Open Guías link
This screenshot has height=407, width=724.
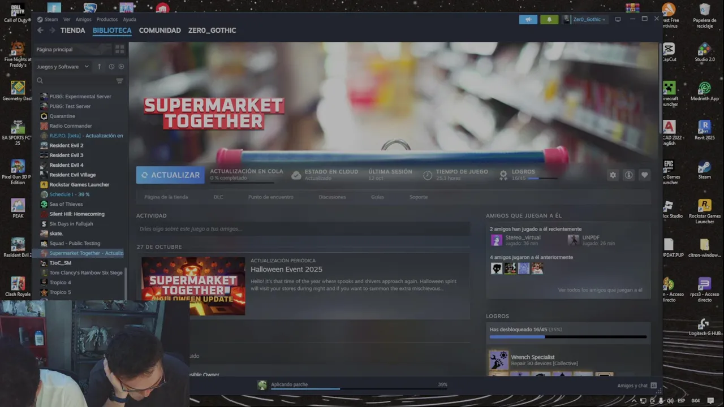pyautogui.click(x=377, y=197)
